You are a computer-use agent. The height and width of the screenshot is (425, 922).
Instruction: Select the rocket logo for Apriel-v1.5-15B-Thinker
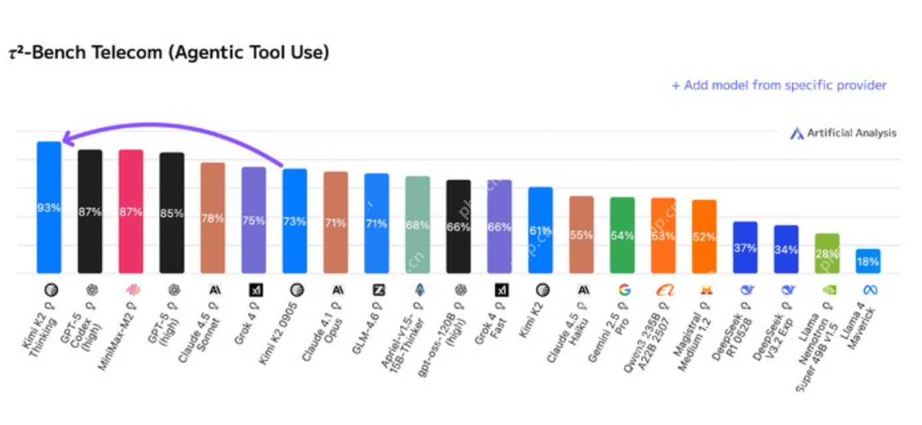tap(419, 290)
